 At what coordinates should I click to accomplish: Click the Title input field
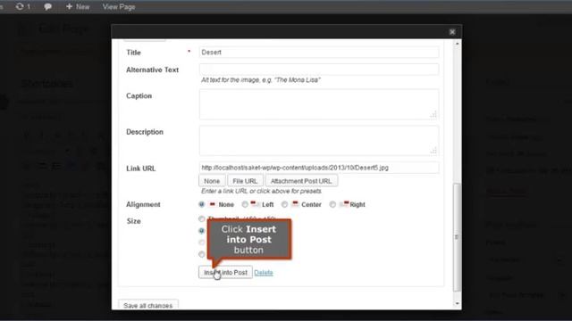319,53
